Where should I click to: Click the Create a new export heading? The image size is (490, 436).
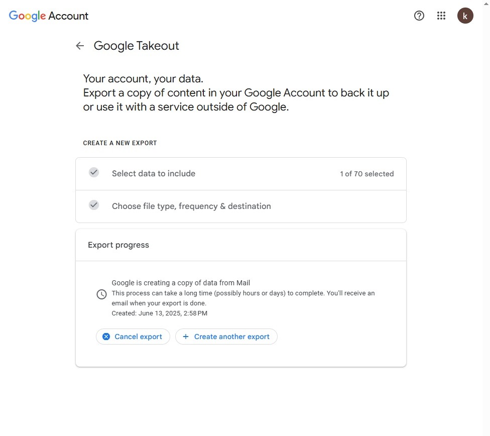120,143
